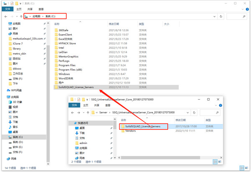
Task: Refresh the C: drive address bar
Action: 221,16
